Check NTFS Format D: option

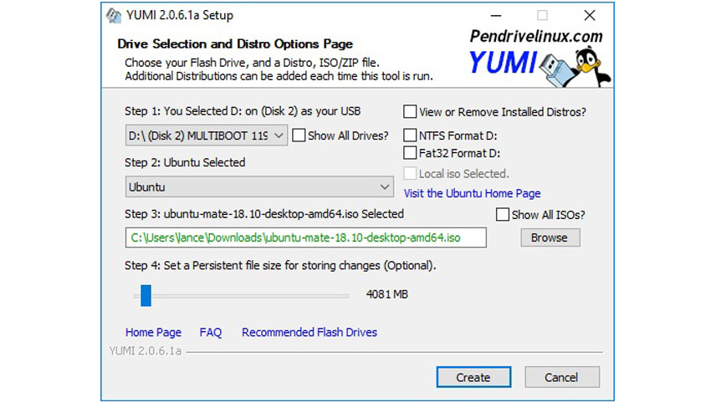click(410, 135)
